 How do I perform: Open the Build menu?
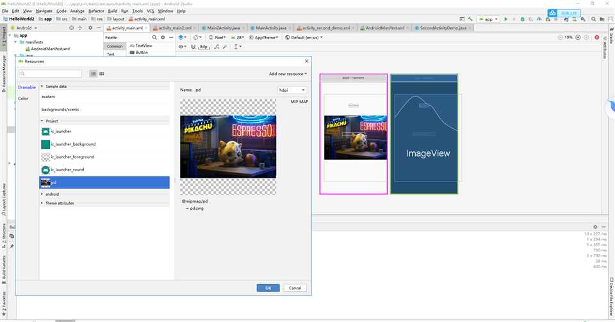113,11
